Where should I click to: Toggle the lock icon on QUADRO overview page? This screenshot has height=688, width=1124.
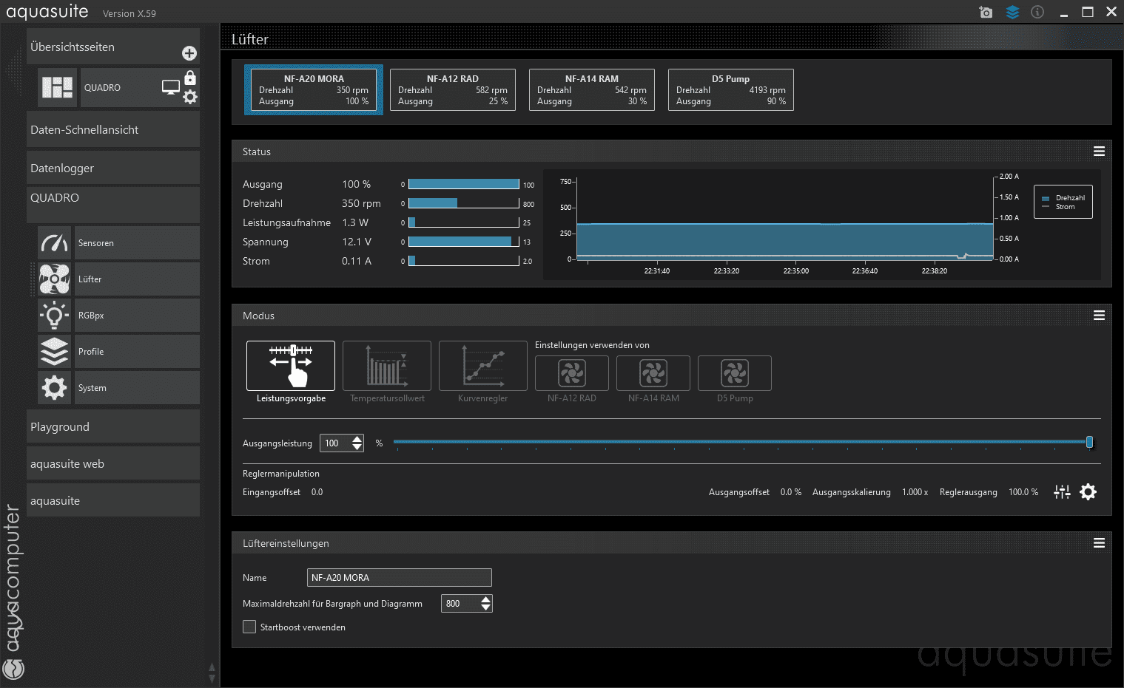(x=190, y=78)
